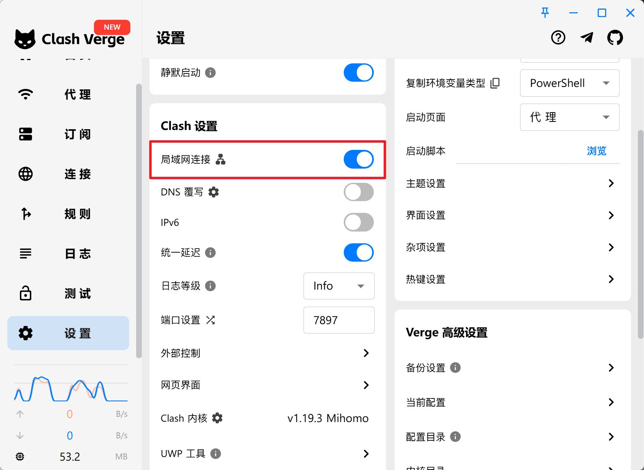
Task: Copy environment variable via the copy icon
Action: (x=495, y=83)
